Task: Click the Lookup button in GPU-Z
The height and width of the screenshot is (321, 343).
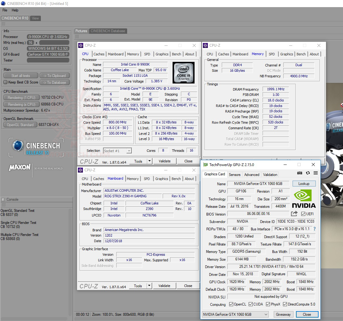Action: [304, 183]
